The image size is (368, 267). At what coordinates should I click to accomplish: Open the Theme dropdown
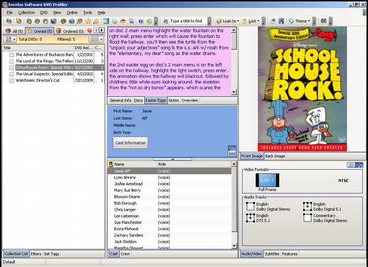(299, 21)
